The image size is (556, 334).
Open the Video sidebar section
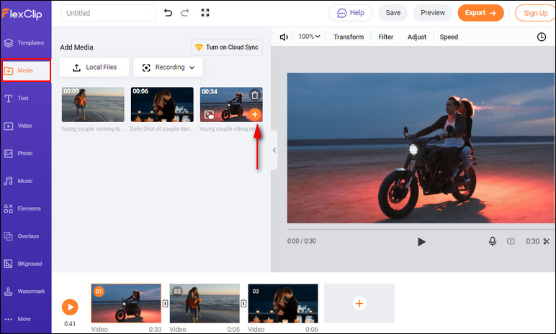click(x=18, y=126)
